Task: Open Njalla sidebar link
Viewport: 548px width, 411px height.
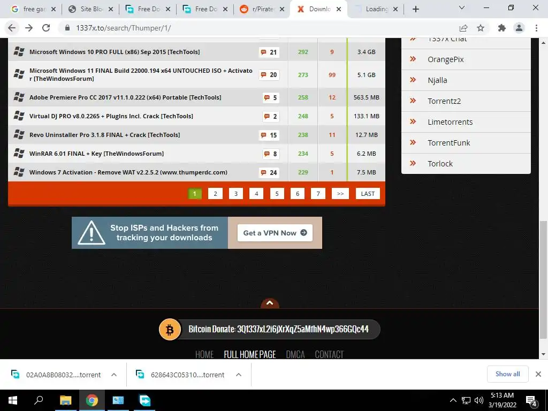Action: tap(437, 80)
